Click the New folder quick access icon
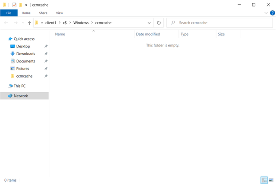The image size is (276, 184). (x=21, y=5)
